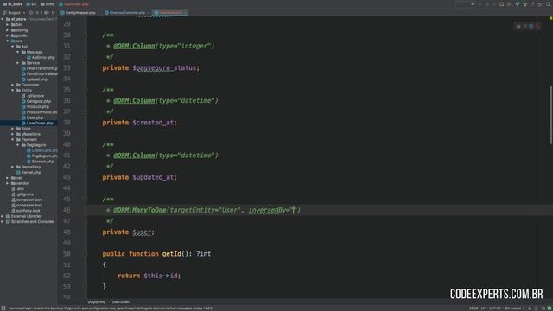
Task: Toggle fold marker at getId function line 50
Action: click(85, 253)
